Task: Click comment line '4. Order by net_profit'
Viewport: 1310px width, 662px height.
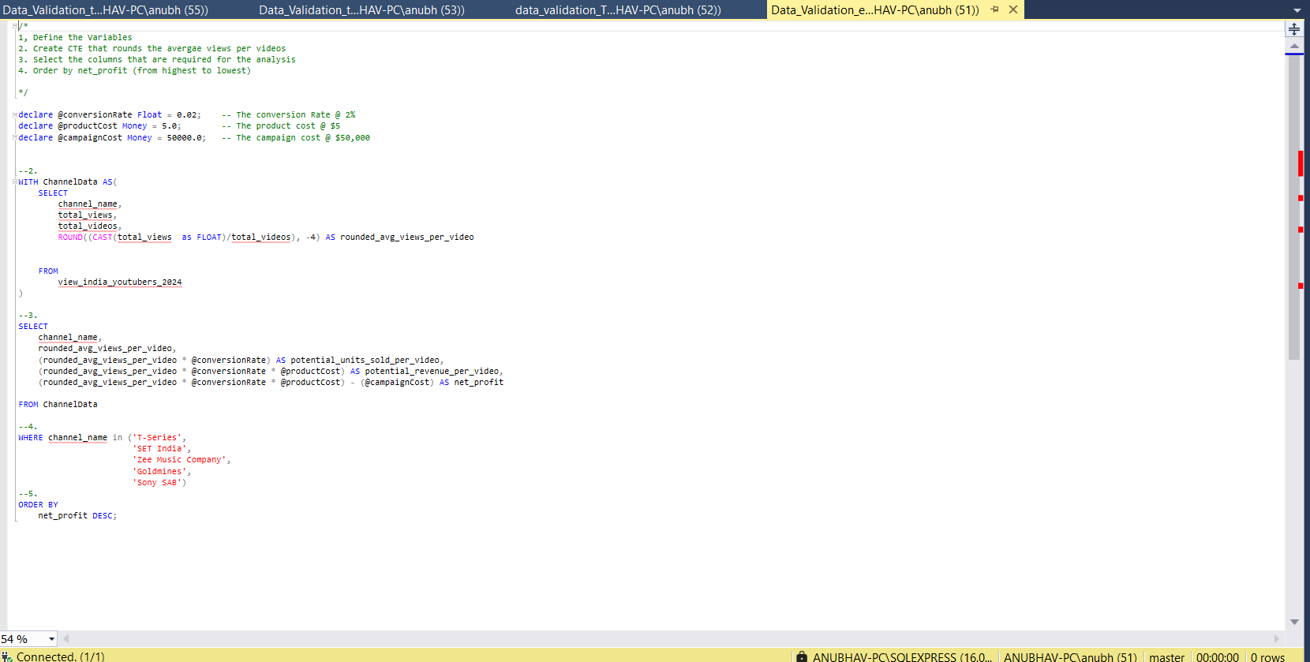Action: point(134,71)
